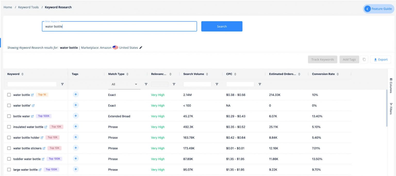Open bottle water via its external link icon
The image size is (396, 176).
click(x=32, y=116)
